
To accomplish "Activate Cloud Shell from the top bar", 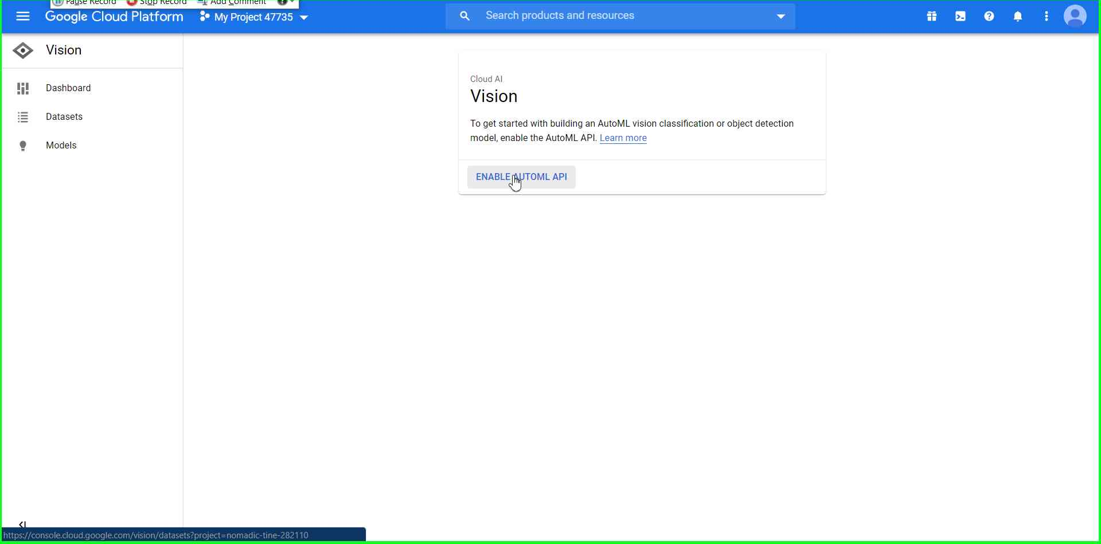I will point(961,16).
